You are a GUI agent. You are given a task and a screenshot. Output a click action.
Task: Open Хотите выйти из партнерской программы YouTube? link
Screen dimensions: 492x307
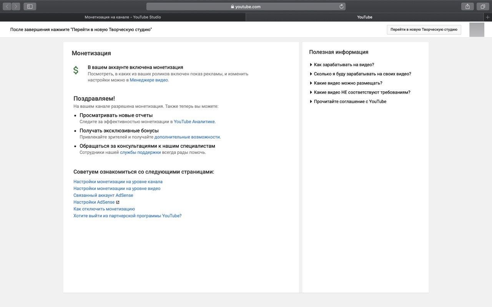pyautogui.click(x=127, y=216)
